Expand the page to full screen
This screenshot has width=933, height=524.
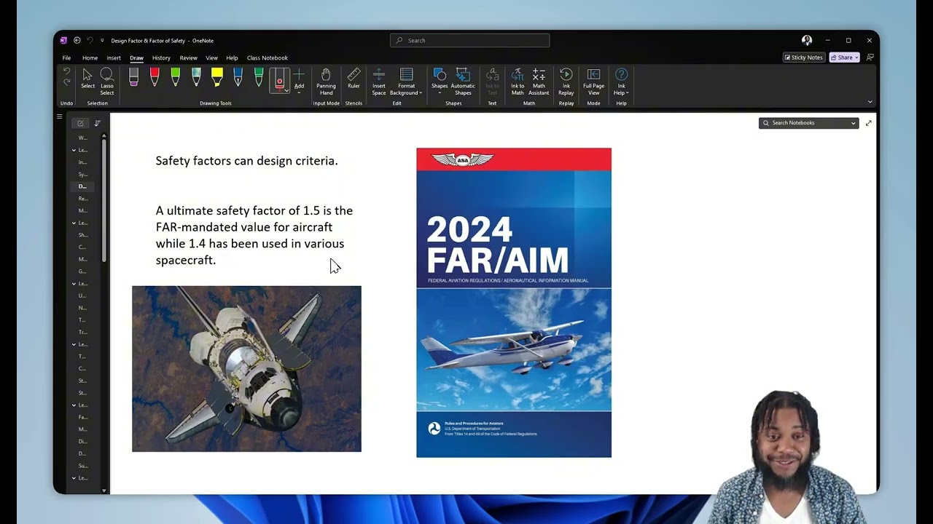point(868,123)
